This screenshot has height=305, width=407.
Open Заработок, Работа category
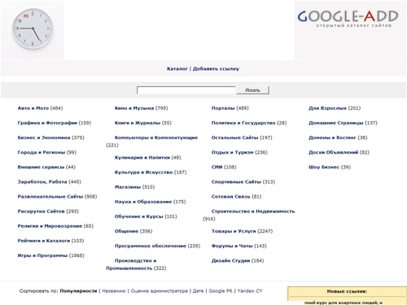click(42, 181)
